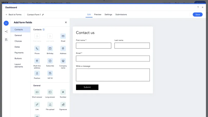Open the add-page icon in left rail
Screen dimensions: 208x117
coord(6,40)
